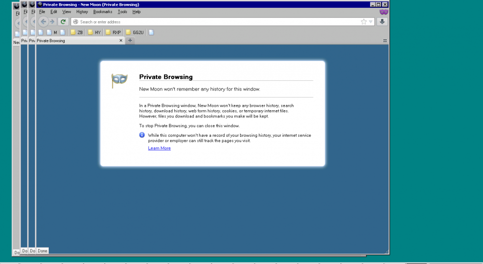Viewport: 483px width, 264px height.
Task: Open the bookmark labeled M
Action: (52, 32)
